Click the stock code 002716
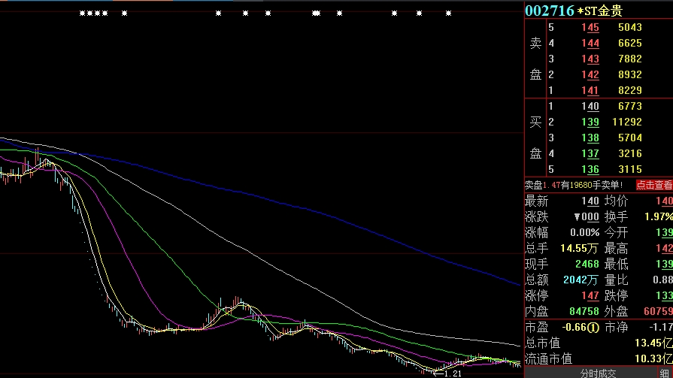 tap(549, 11)
